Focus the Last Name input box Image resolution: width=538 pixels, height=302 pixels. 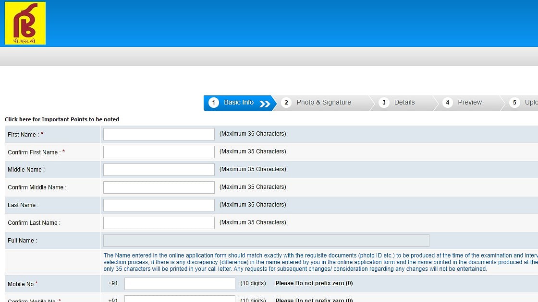[159, 205]
